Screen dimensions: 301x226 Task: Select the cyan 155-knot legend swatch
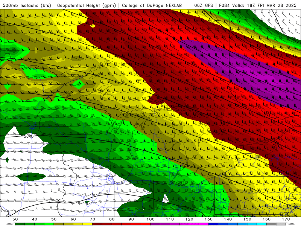(x=261, y=224)
